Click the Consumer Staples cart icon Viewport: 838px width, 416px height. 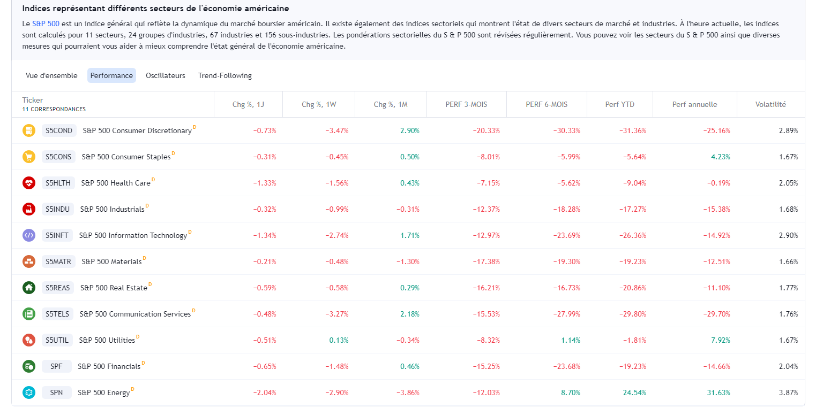[x=29, y=157]
